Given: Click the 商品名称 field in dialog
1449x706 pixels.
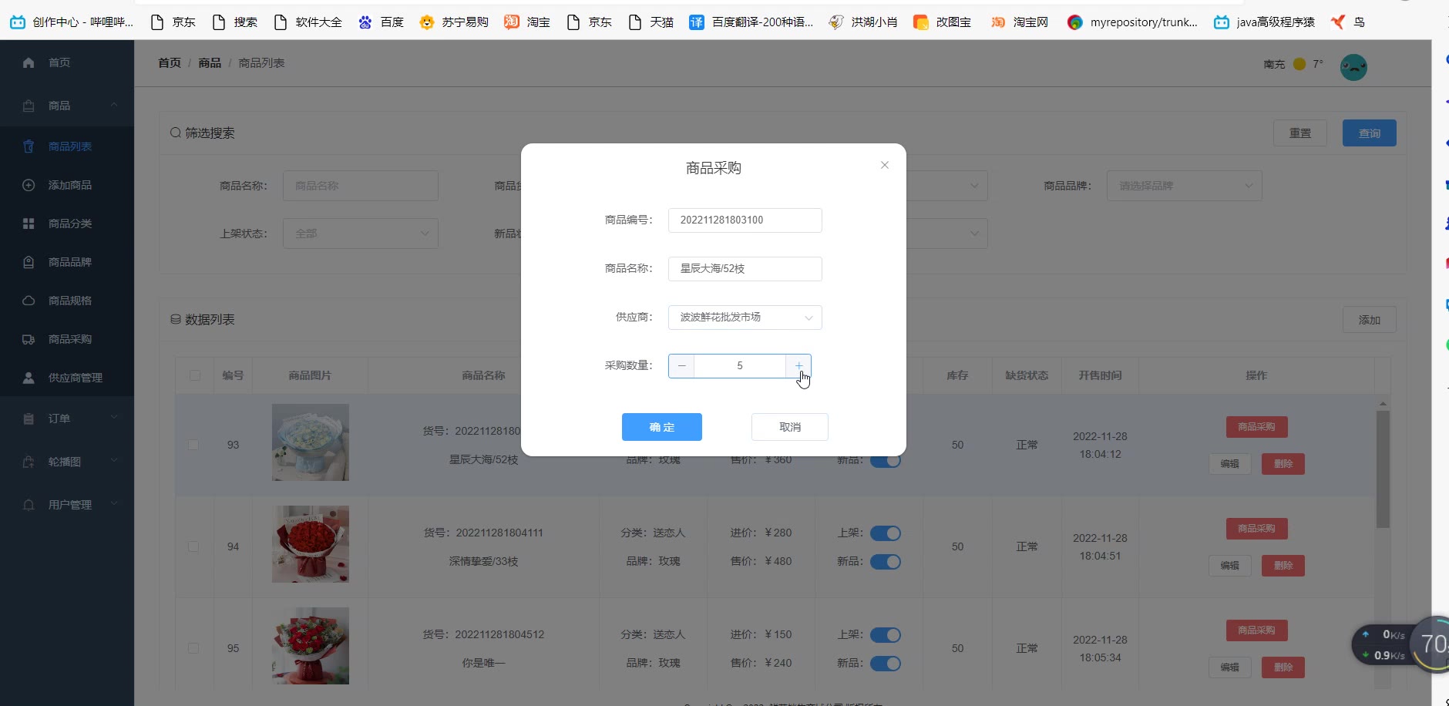Looking at the screenshot, I should click(x=745, y=269).
